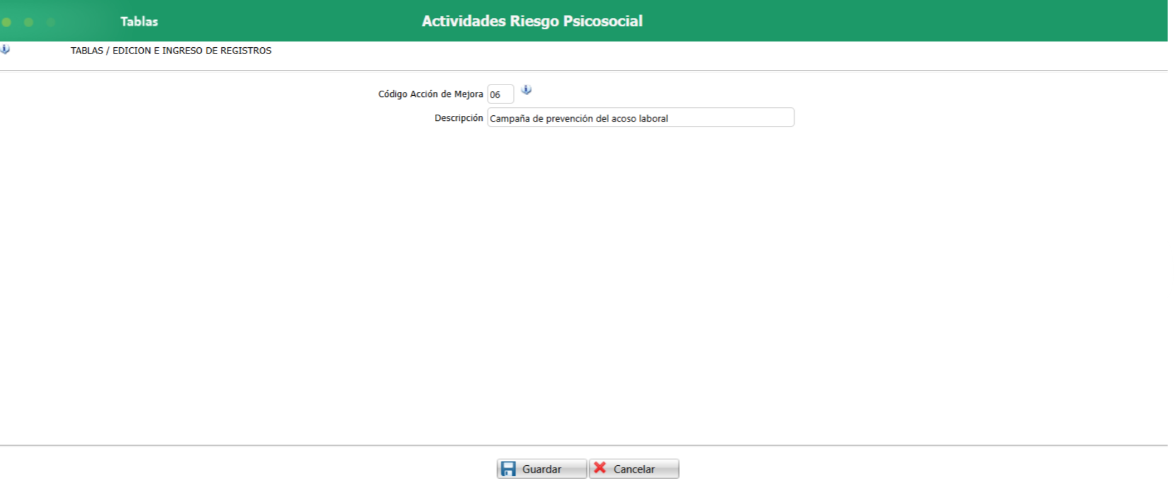Screen dimensions: 1175x501
Task: Click the Actividades Riesgo Psicosocial title
Action: pyautogui.click(x=532, y=21)
